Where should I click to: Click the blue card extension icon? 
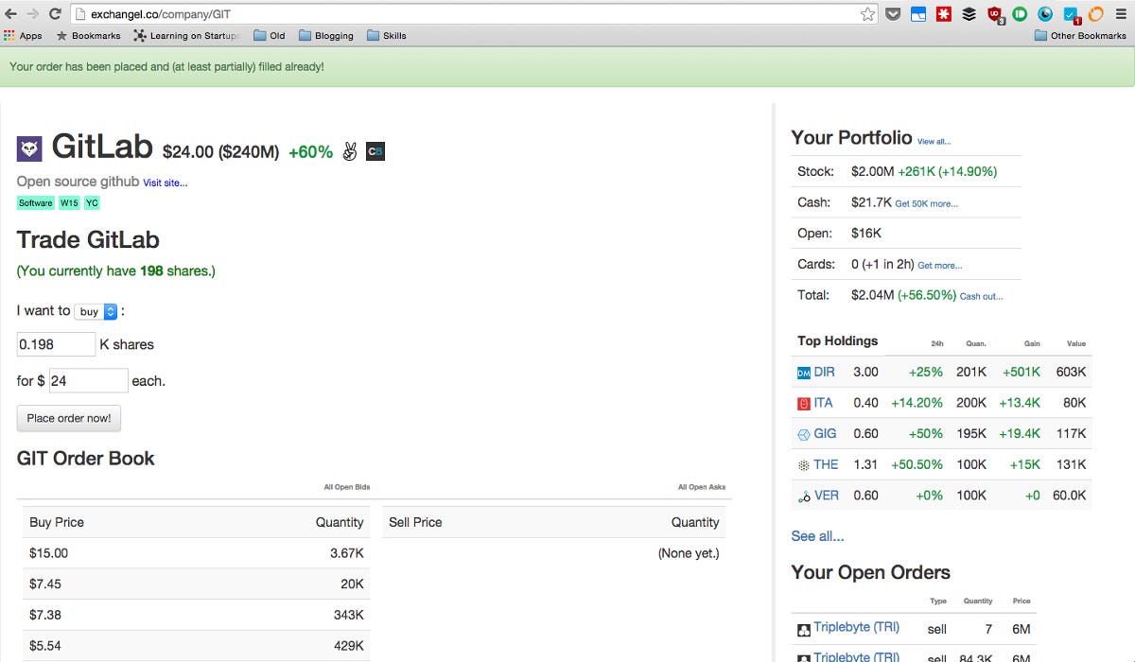(918, 14)
